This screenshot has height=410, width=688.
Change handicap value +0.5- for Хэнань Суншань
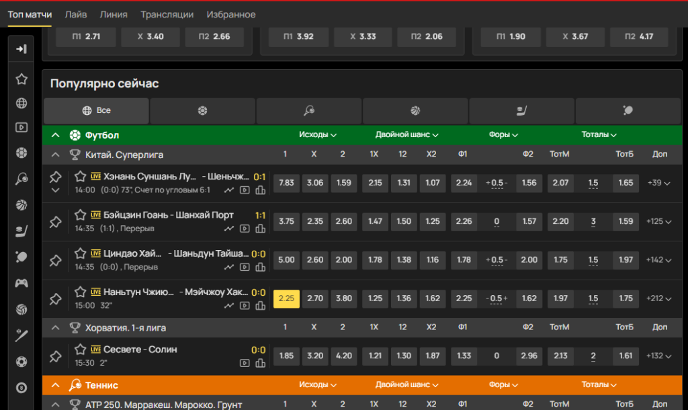(497, 183)
